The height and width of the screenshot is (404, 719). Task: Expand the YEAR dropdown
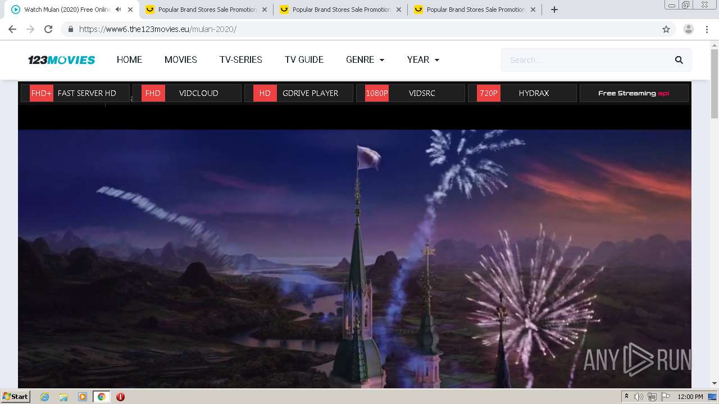423,59
